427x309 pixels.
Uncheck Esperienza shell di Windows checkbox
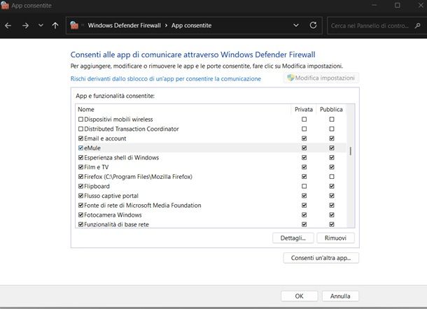tap(80, 157)
